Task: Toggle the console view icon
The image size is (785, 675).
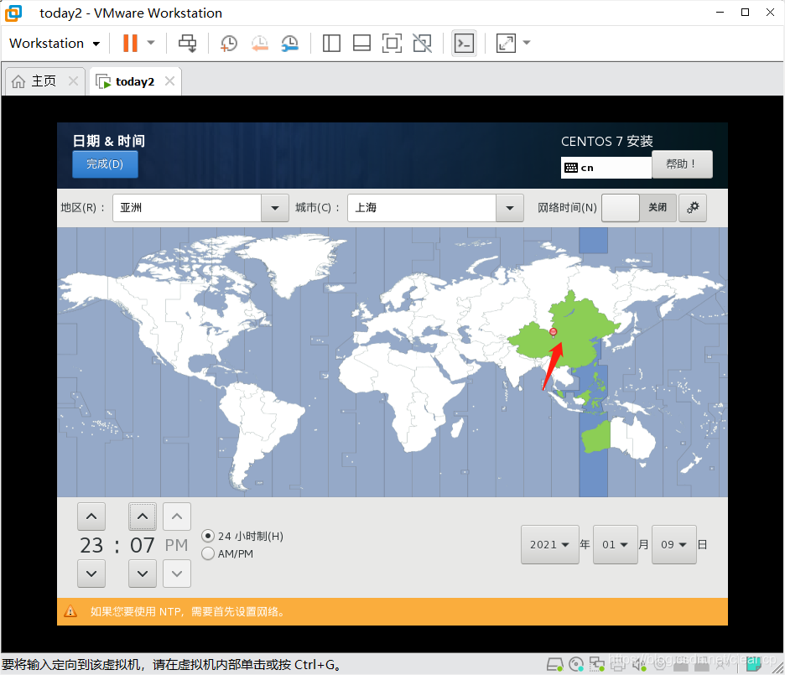Action: pos(464,43)
